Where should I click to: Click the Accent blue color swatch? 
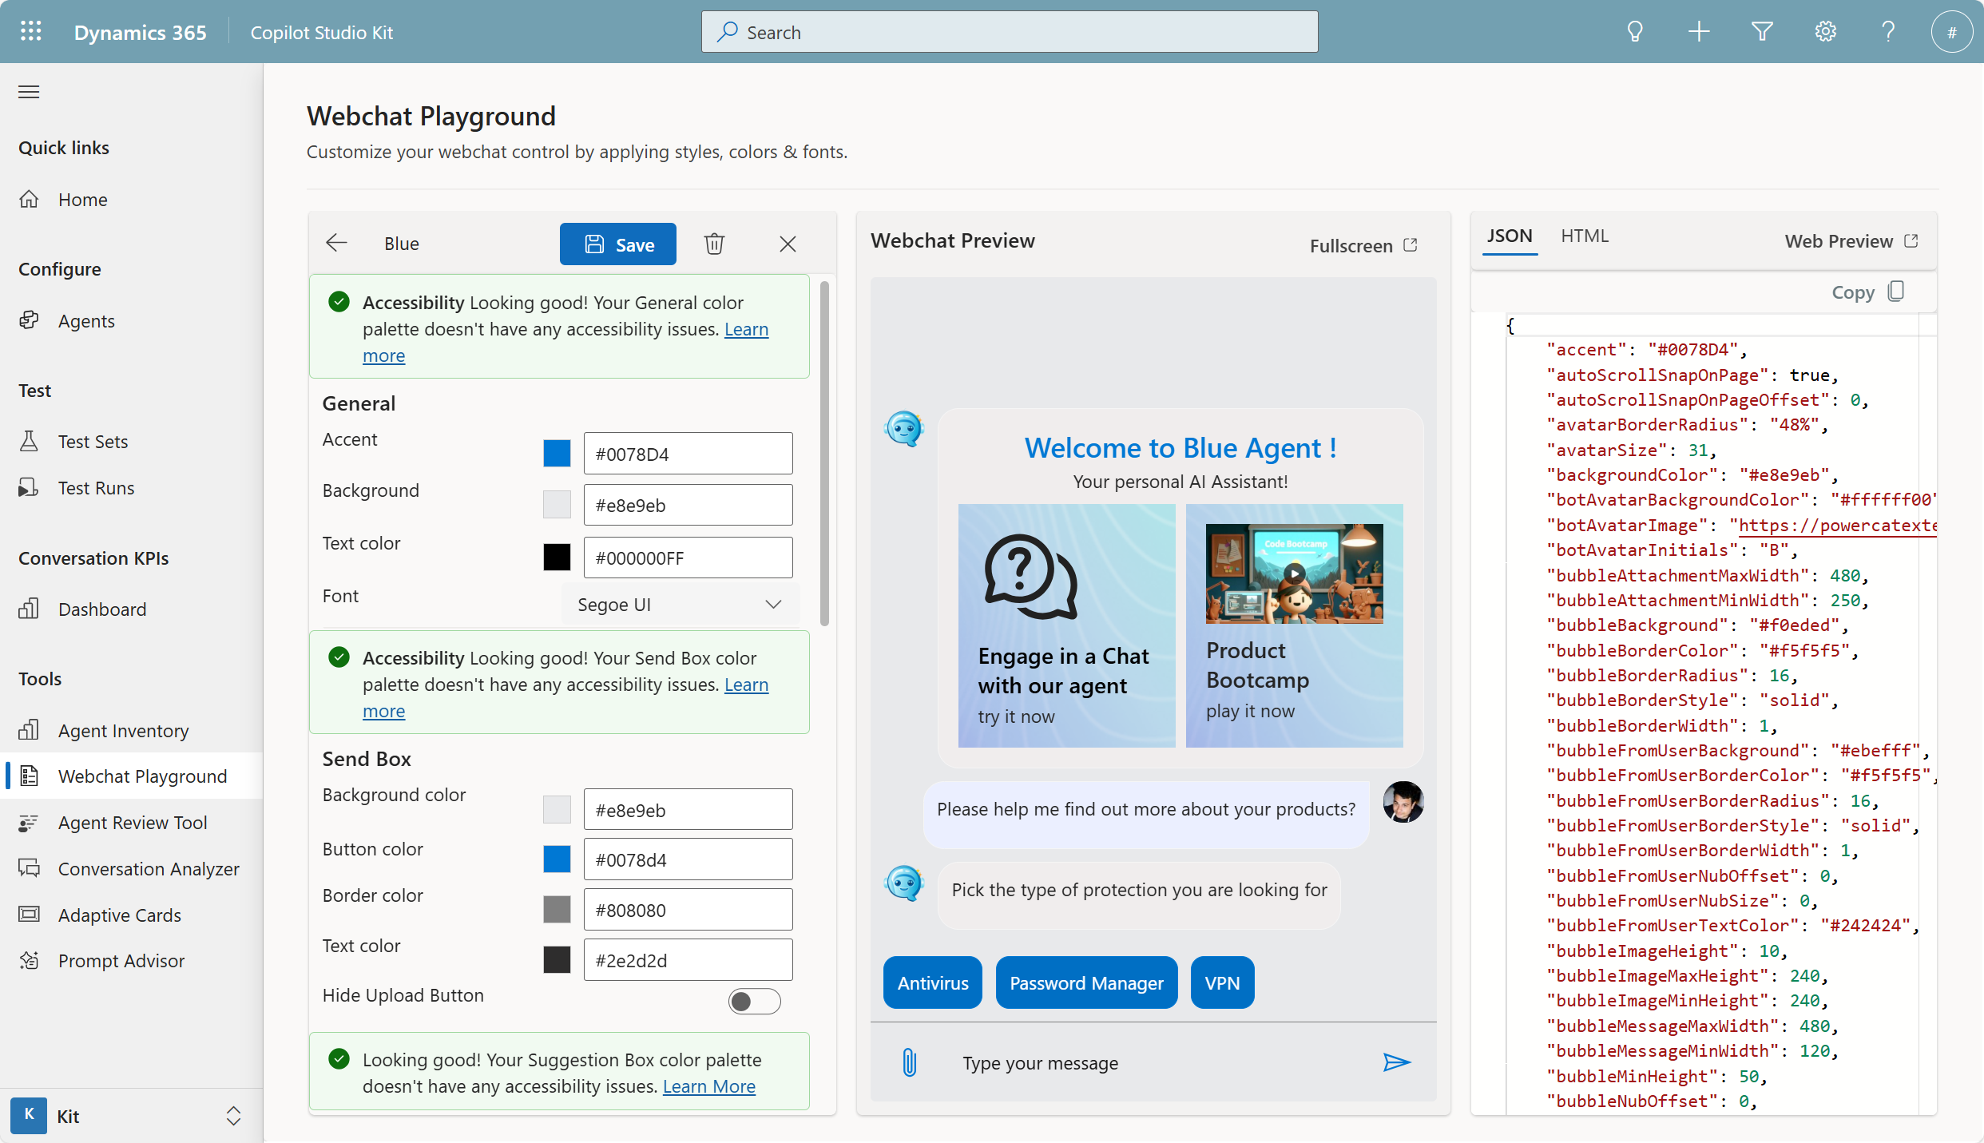point(557,454)
